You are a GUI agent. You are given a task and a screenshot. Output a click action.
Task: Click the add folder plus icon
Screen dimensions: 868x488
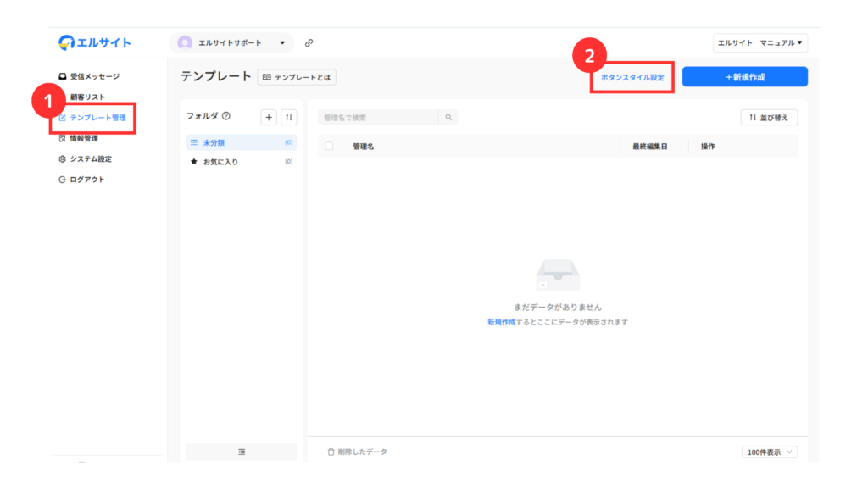[269, 118]
